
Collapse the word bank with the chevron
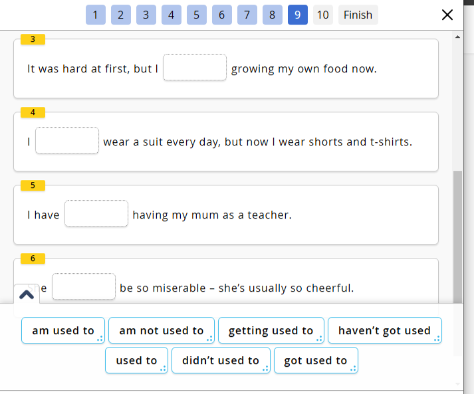(27, 294)
